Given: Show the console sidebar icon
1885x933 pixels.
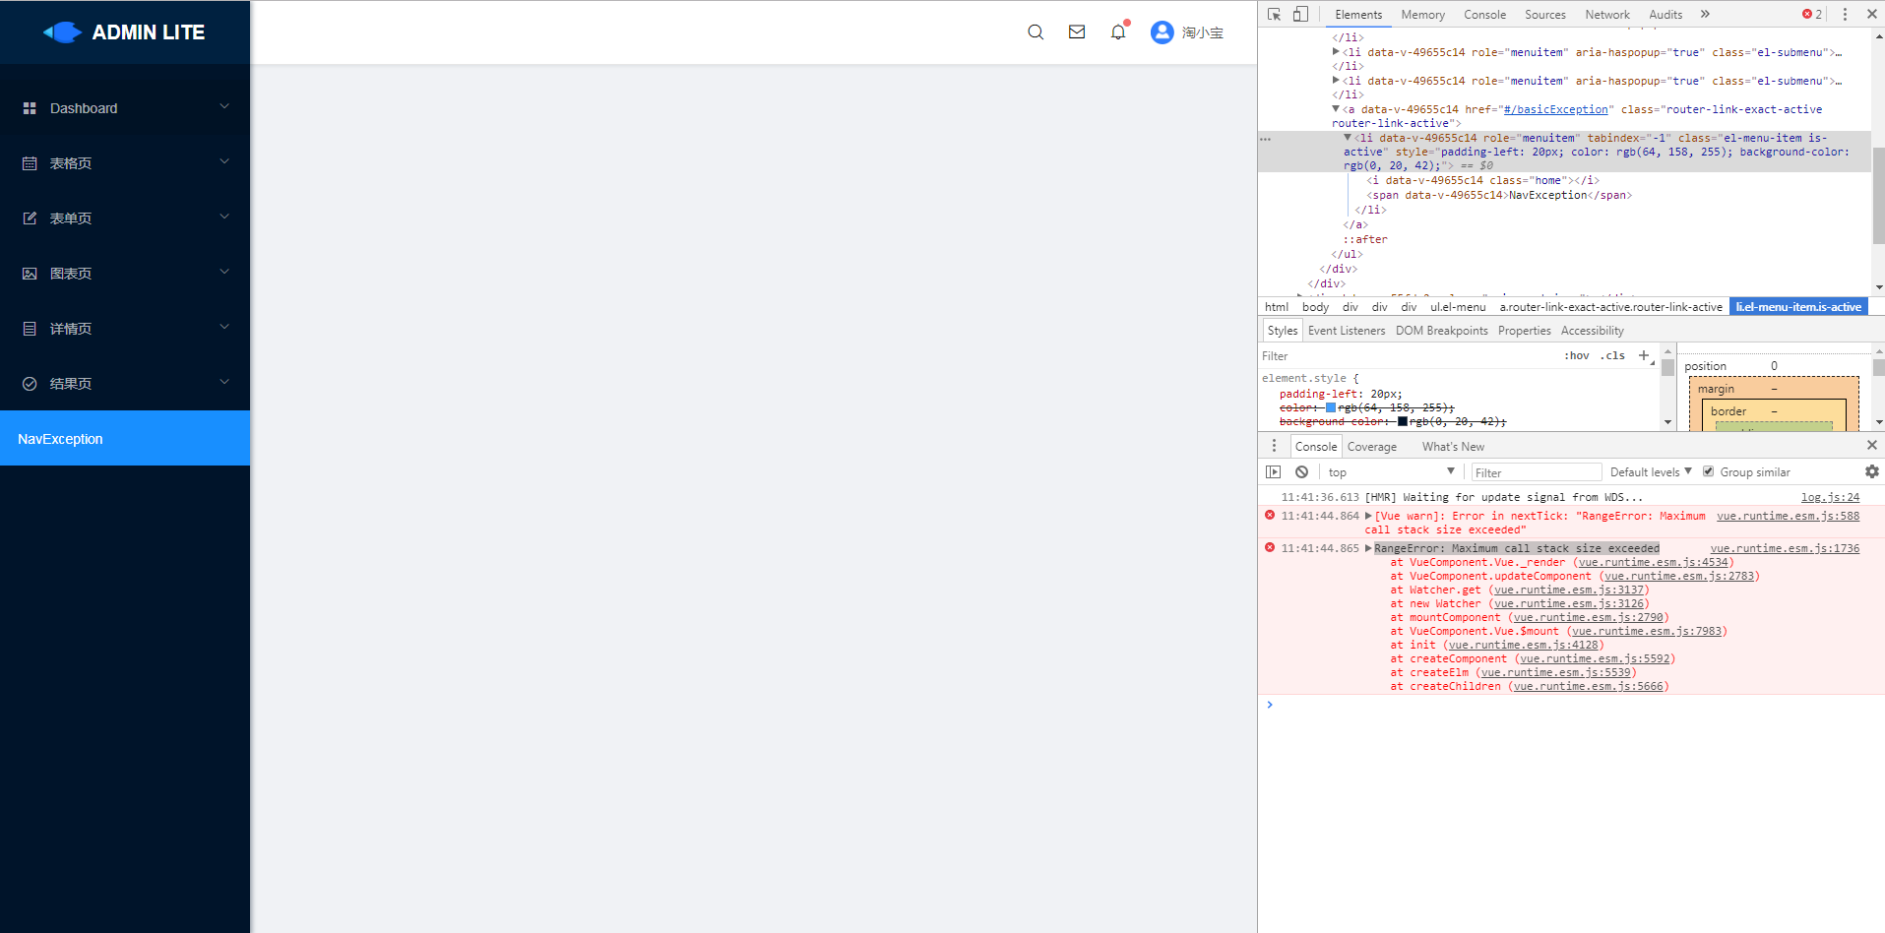Looking at the screenshot, I should point(1272,471).
